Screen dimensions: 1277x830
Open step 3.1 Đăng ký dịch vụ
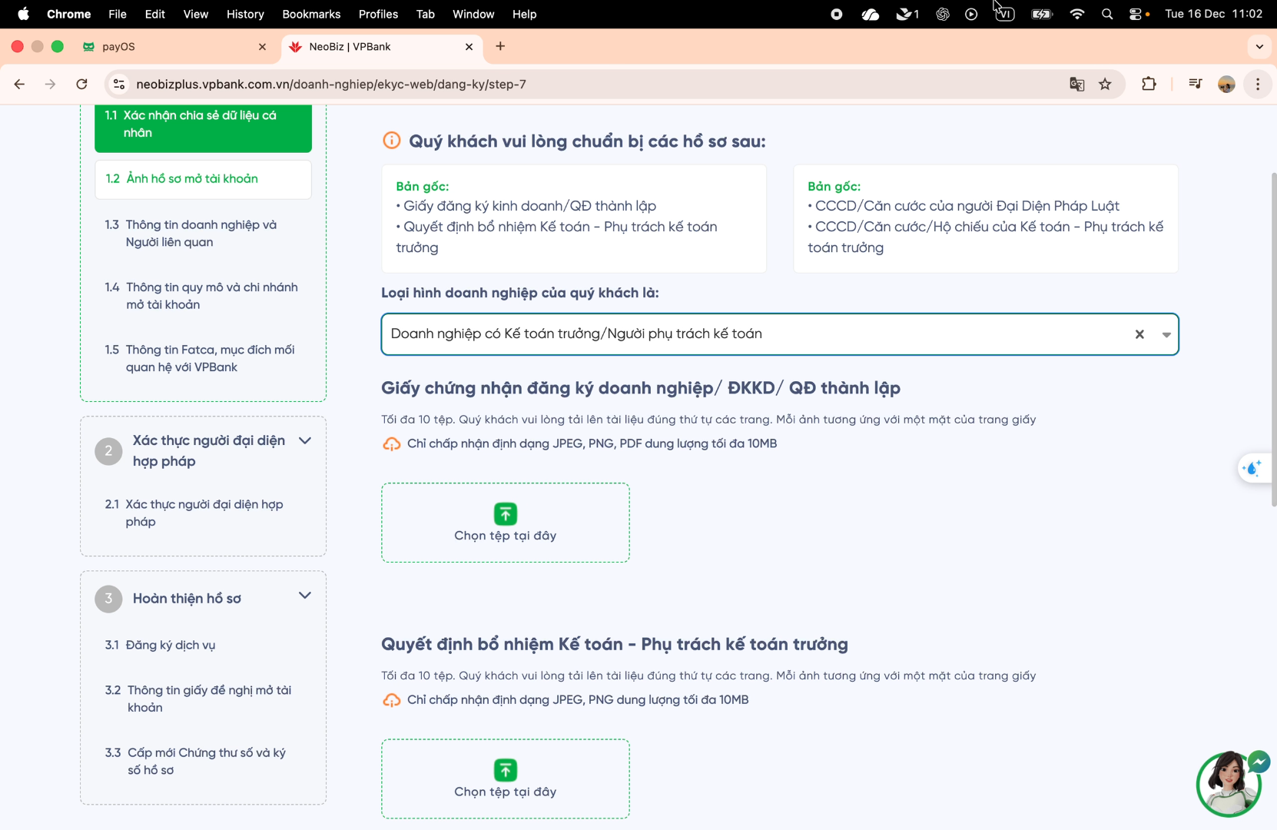[171, 645]
